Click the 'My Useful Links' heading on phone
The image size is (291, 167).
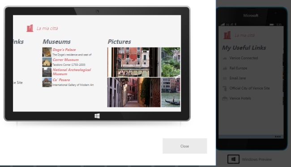[x=244, y=48]
